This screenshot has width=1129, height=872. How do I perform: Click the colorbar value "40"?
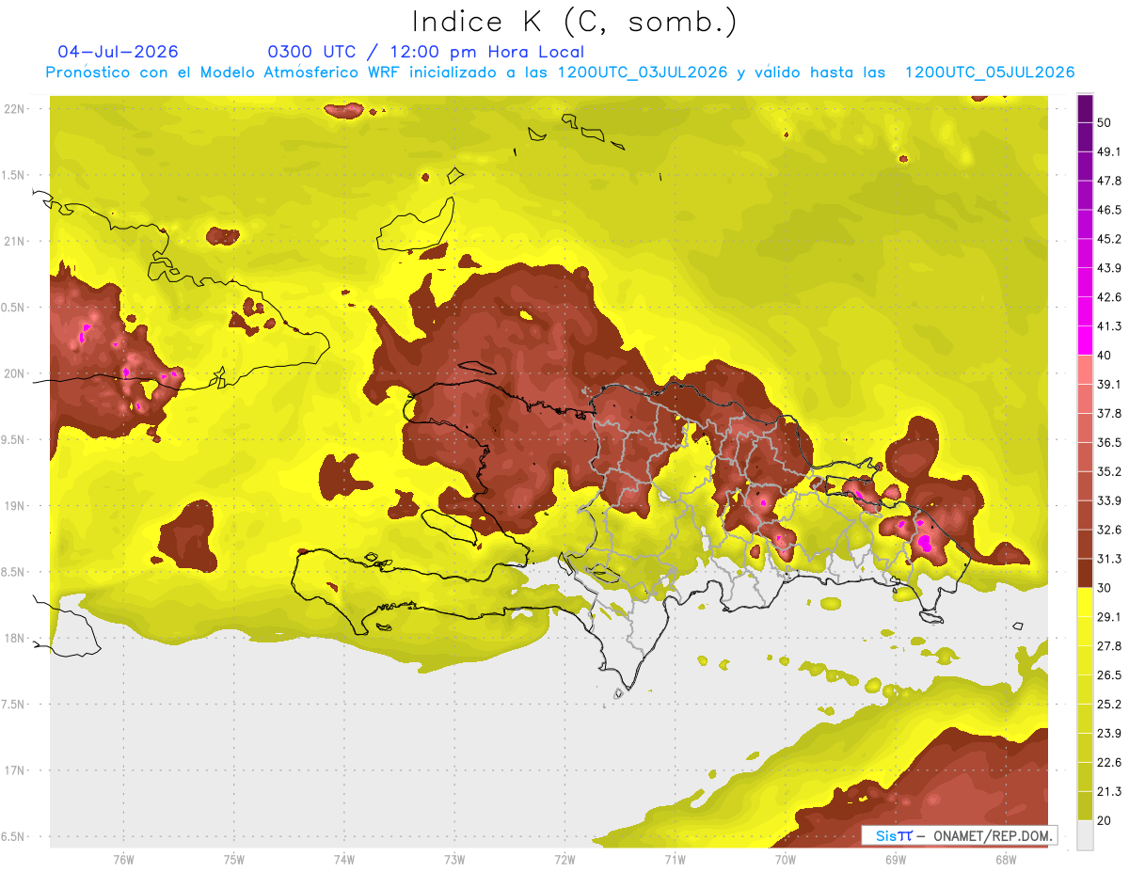(1105, 356)
